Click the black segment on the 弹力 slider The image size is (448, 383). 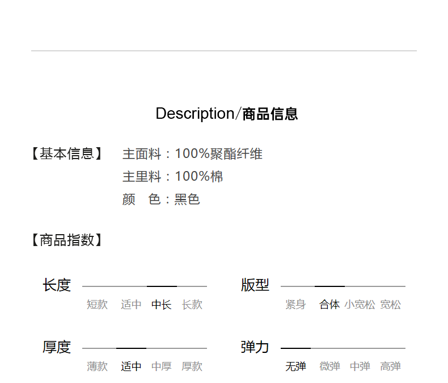pyautogui.click(x=295, y=348)
